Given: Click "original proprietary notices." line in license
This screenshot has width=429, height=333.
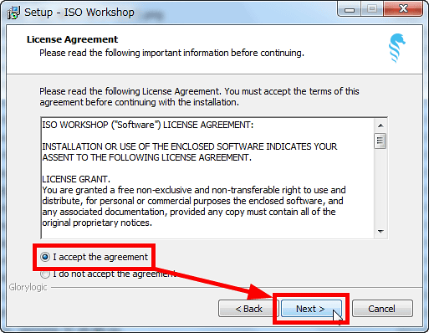Looking at the screenshot, I should (97, 223).
